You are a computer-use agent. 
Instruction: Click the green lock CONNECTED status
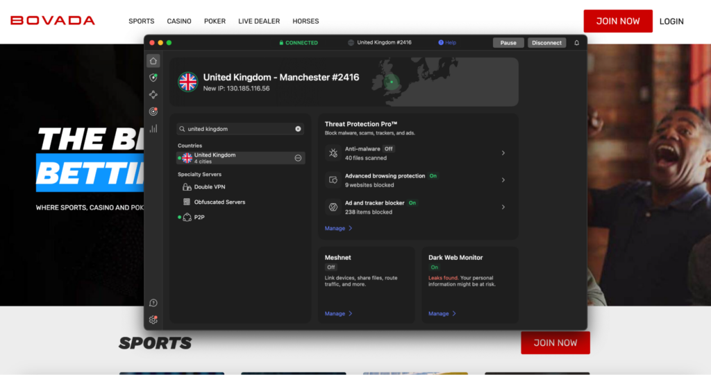click(299, 42)
